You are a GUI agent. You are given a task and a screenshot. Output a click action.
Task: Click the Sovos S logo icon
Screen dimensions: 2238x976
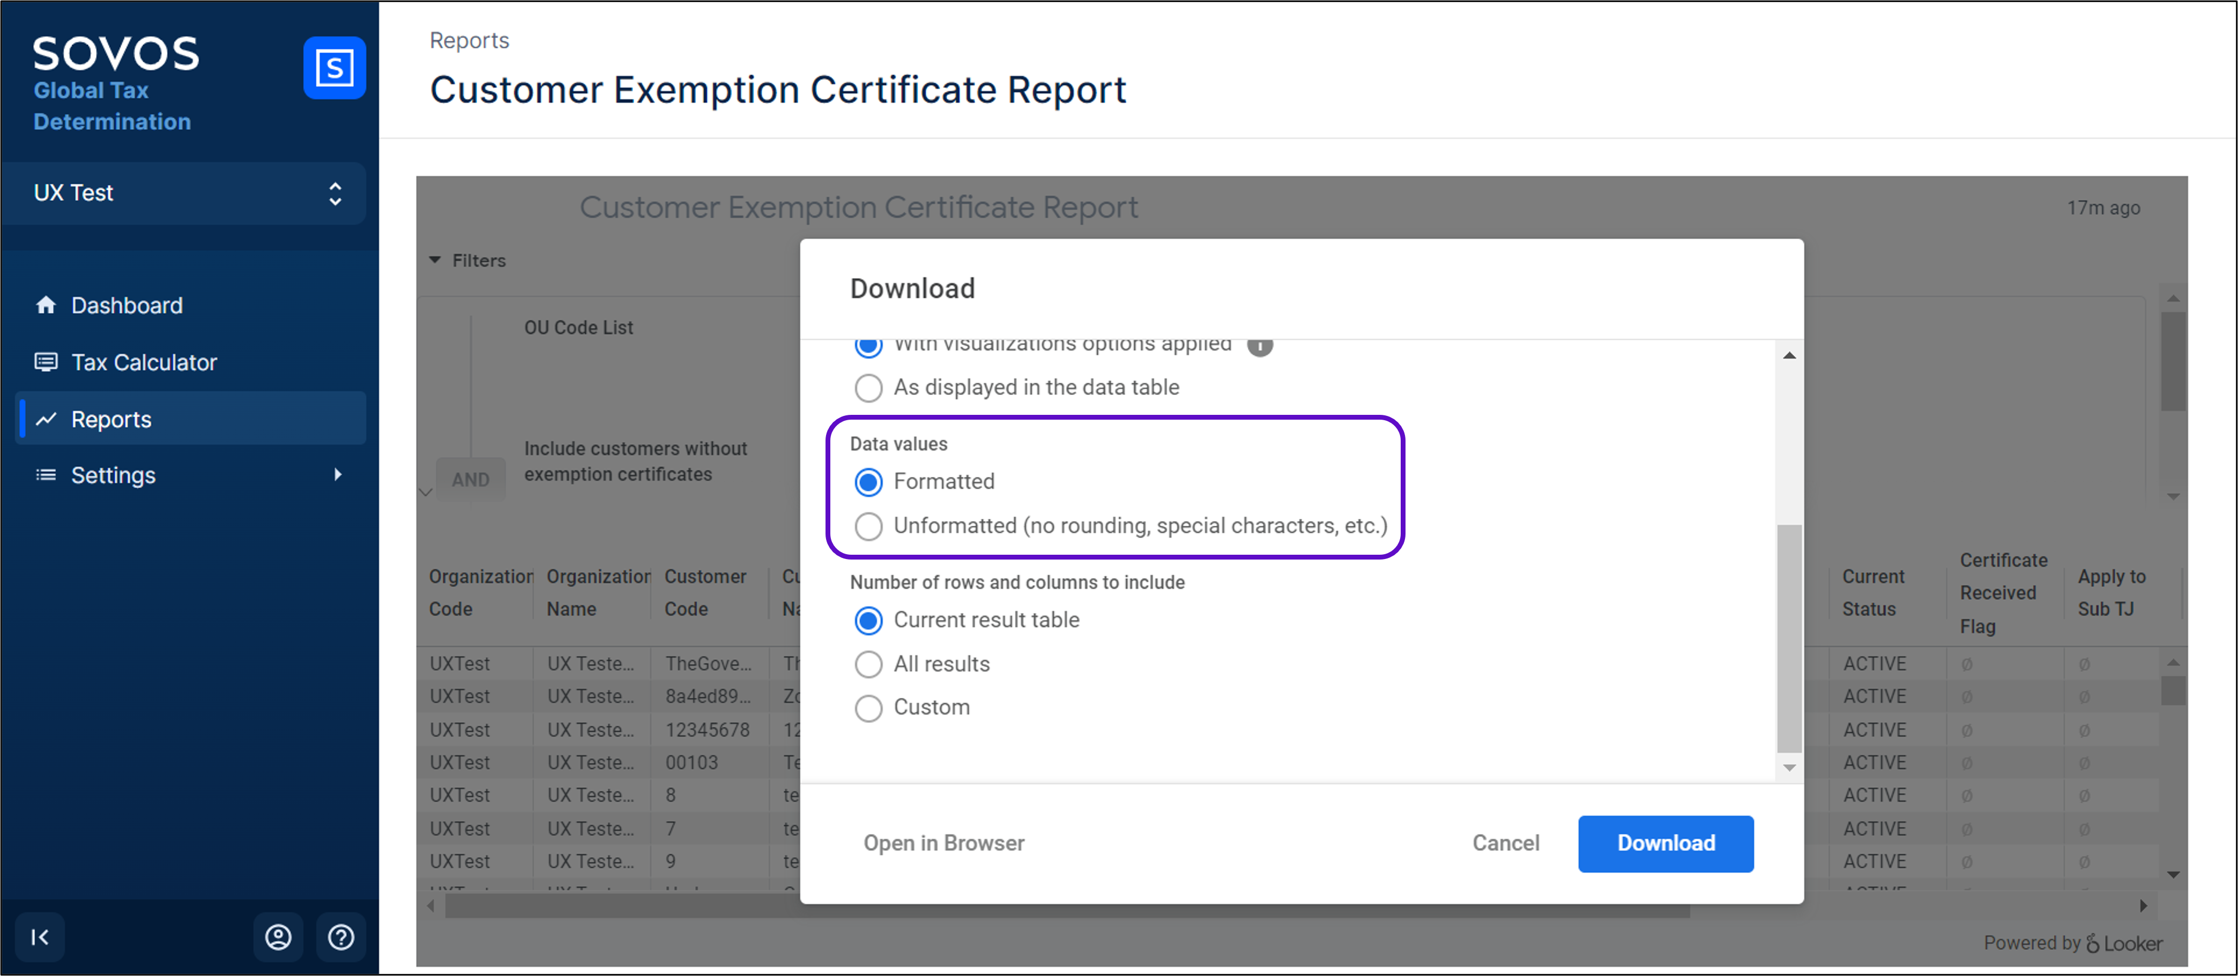point(333,68)
